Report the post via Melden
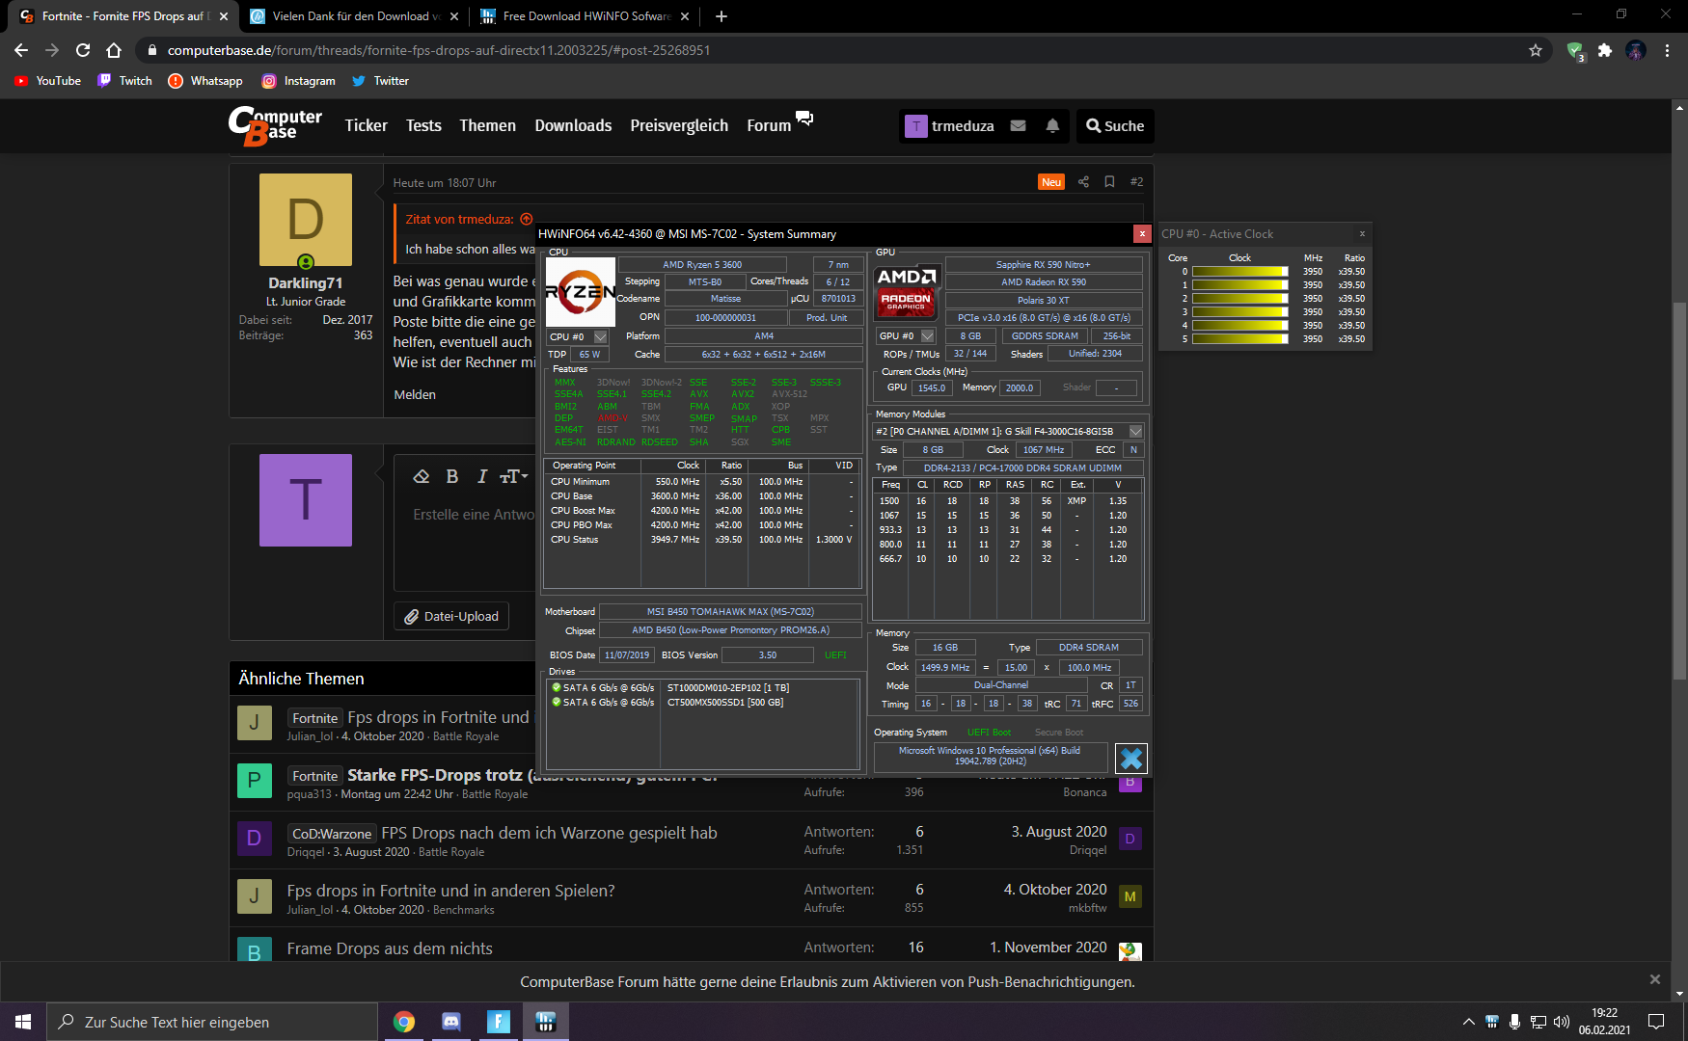Image resolution: width=1688 pixels, height=1041 pixels. click(415, 395)
